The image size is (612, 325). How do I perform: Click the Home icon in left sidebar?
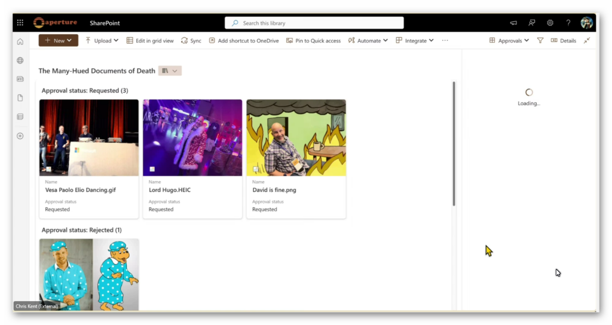20,42
